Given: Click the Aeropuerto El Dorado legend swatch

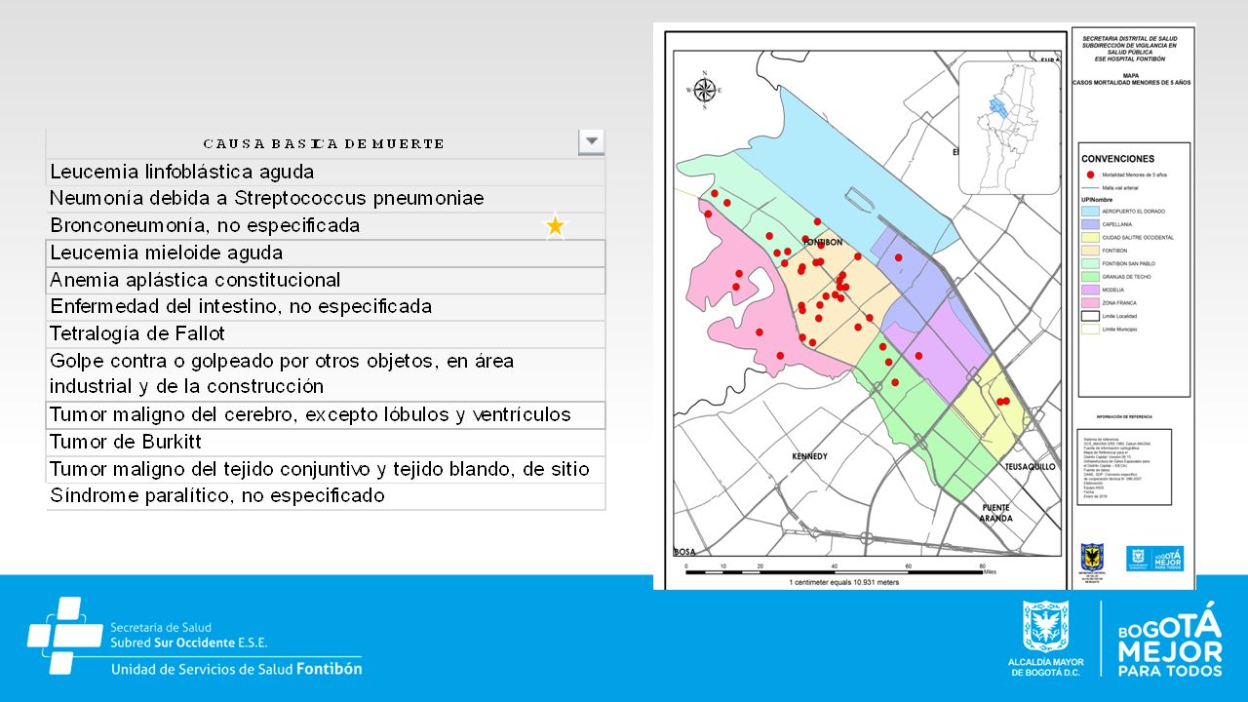Looking at the screenshot, I should pos(1089,211).
